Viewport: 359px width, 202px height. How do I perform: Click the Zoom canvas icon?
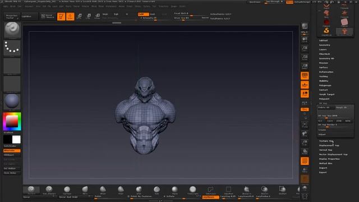tap(305, 49)
